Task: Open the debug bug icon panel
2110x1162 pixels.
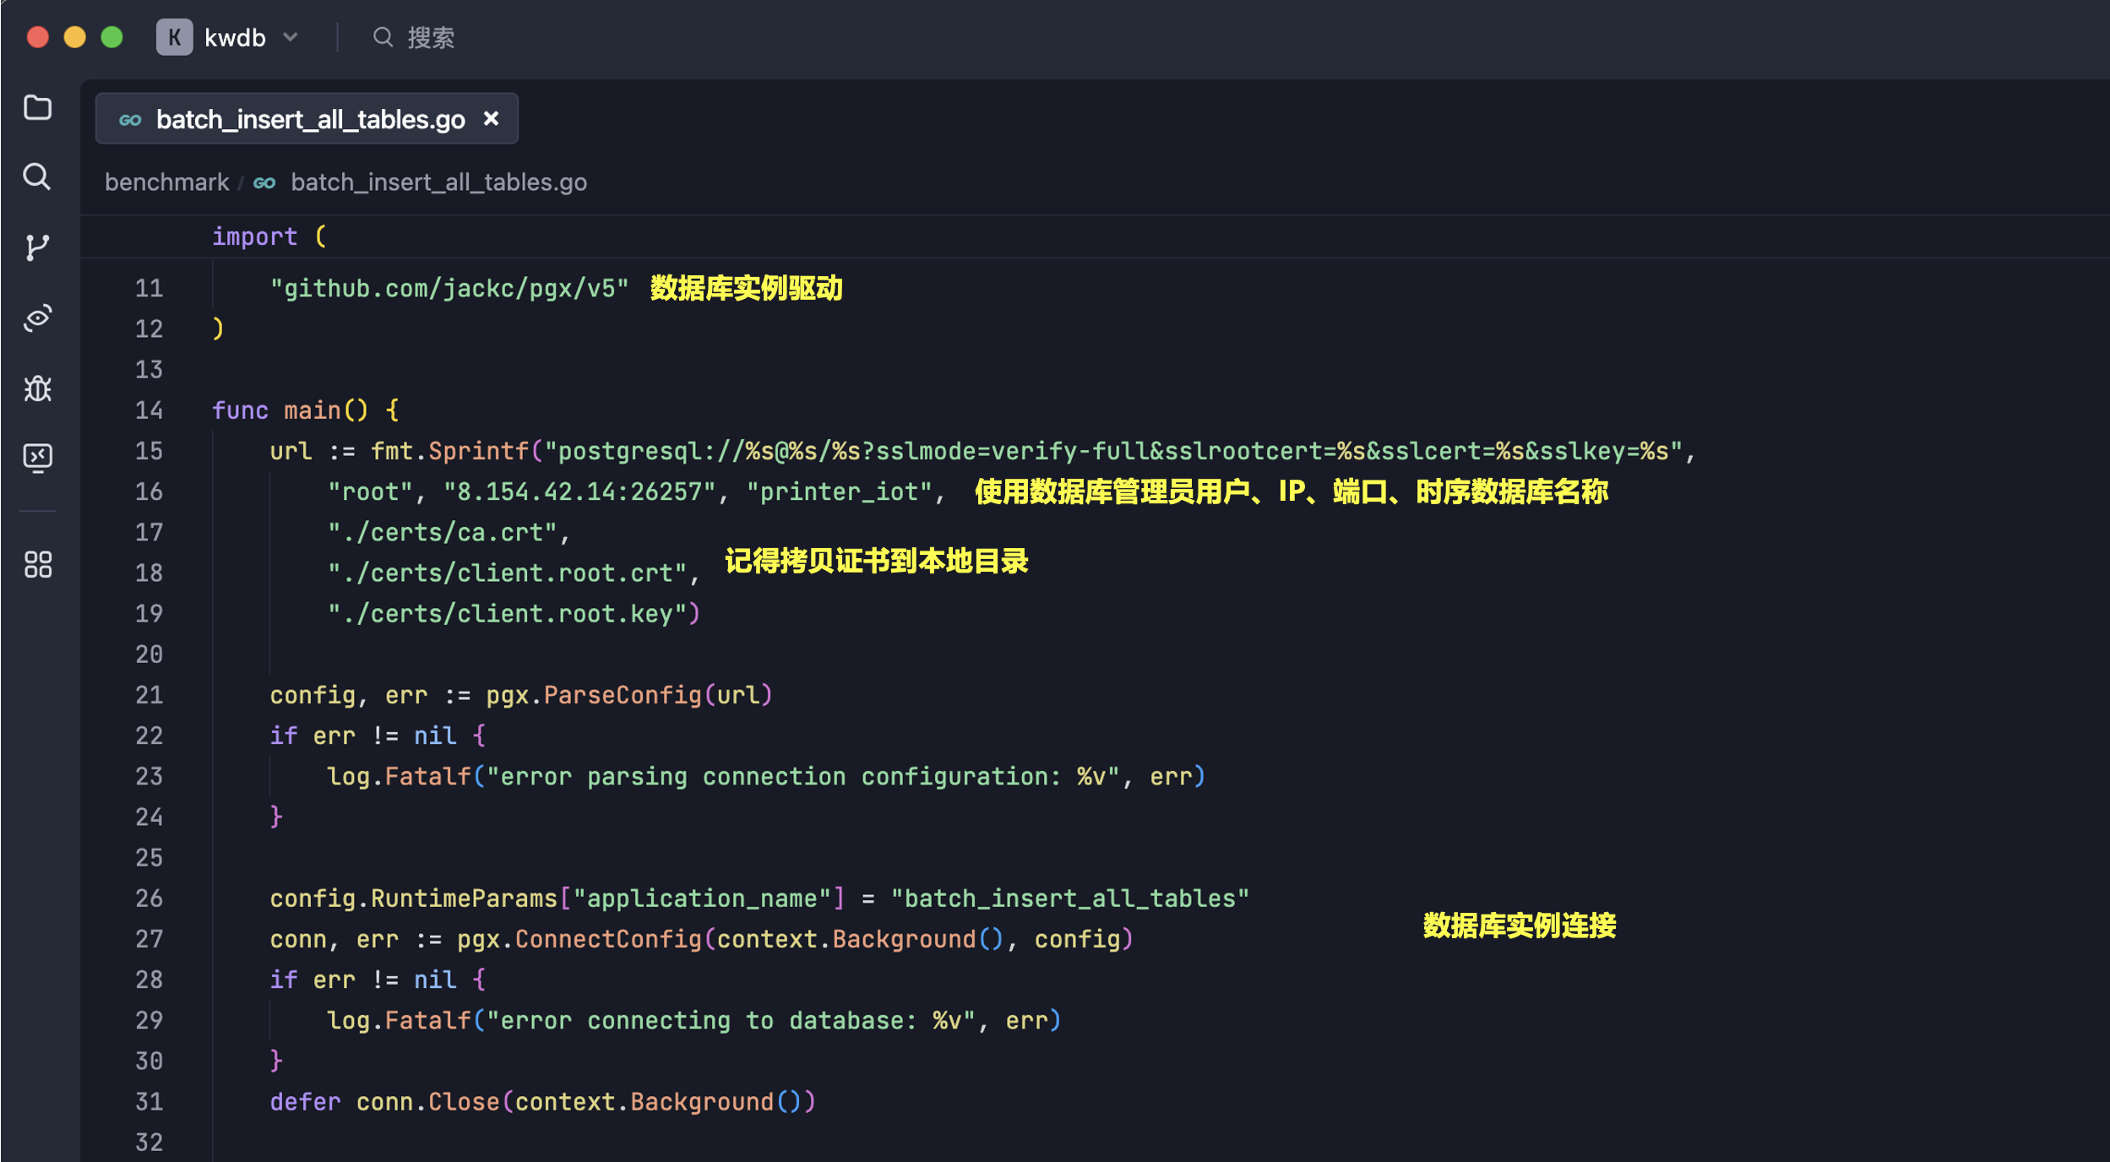Action: (x=38, y=388)
